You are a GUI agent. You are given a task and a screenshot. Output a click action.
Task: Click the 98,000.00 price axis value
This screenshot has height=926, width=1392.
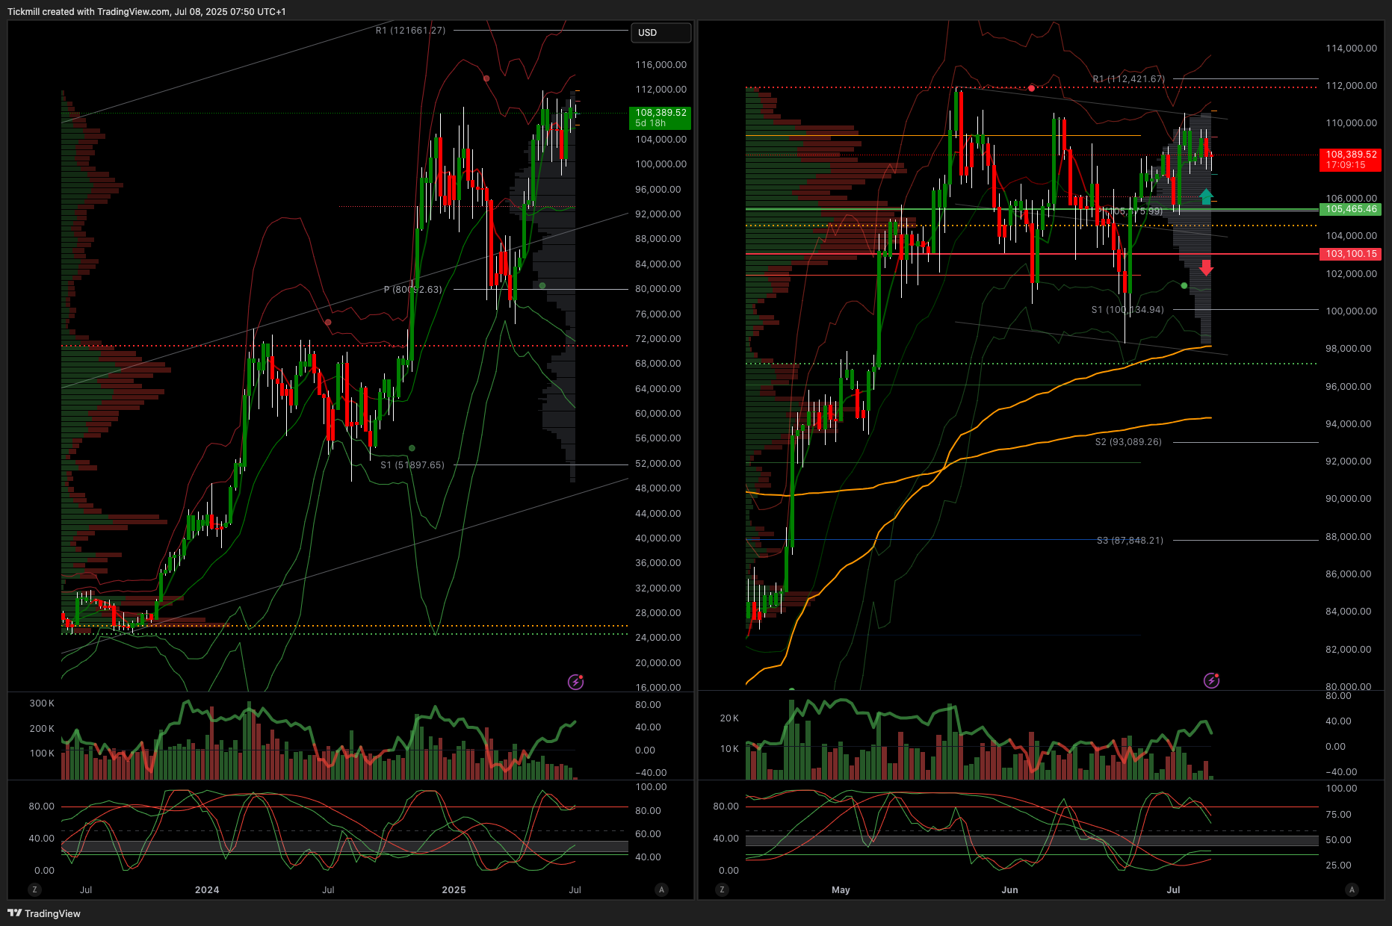point(1348,349)
